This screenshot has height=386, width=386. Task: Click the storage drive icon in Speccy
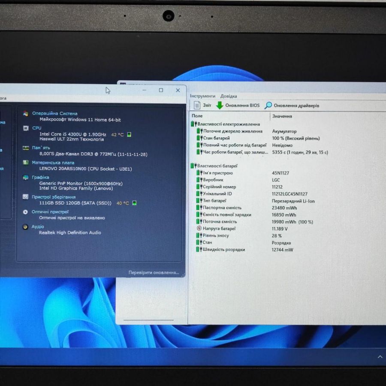pos(25,197)
